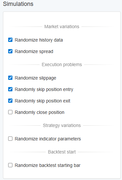Click the 'Randomly skip position entry' label
Image resolution: width=122 pixels, height=180 pixels.
pos(44,90)
